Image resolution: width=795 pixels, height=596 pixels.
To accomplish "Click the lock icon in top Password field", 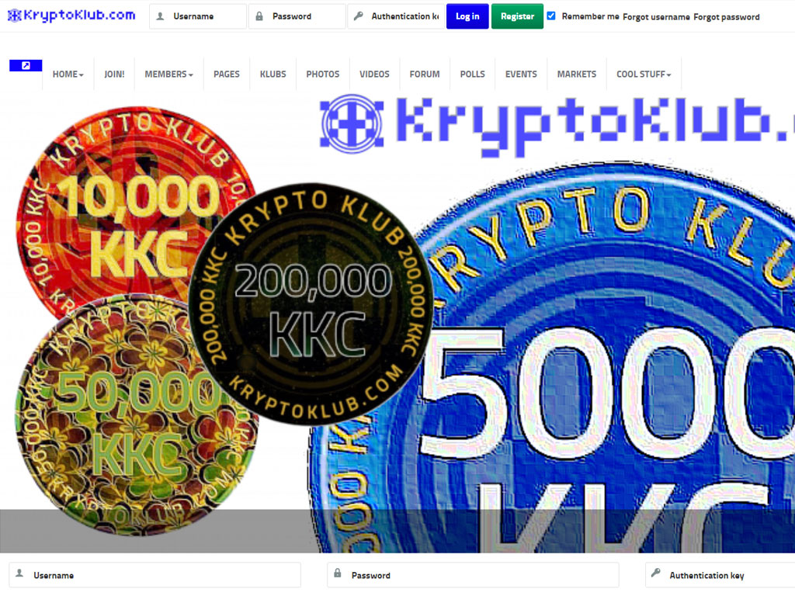I will click(259, 16).
